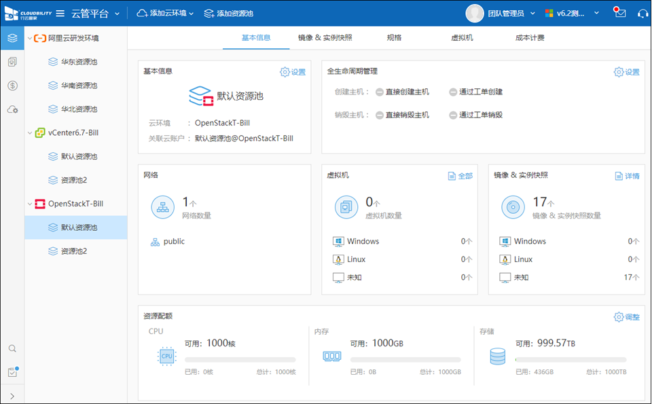This screenshot has height=404, width=652.
Task: Select 通过工单创建 radio option
Action: click(453, 92)
